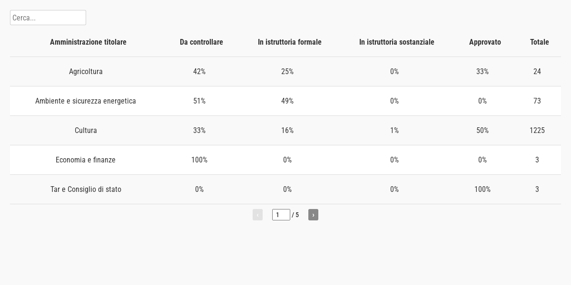Select the Economia e finanze row
This screenshot has width=571, height=285.
pyautogui.click(x=86, y=160)
